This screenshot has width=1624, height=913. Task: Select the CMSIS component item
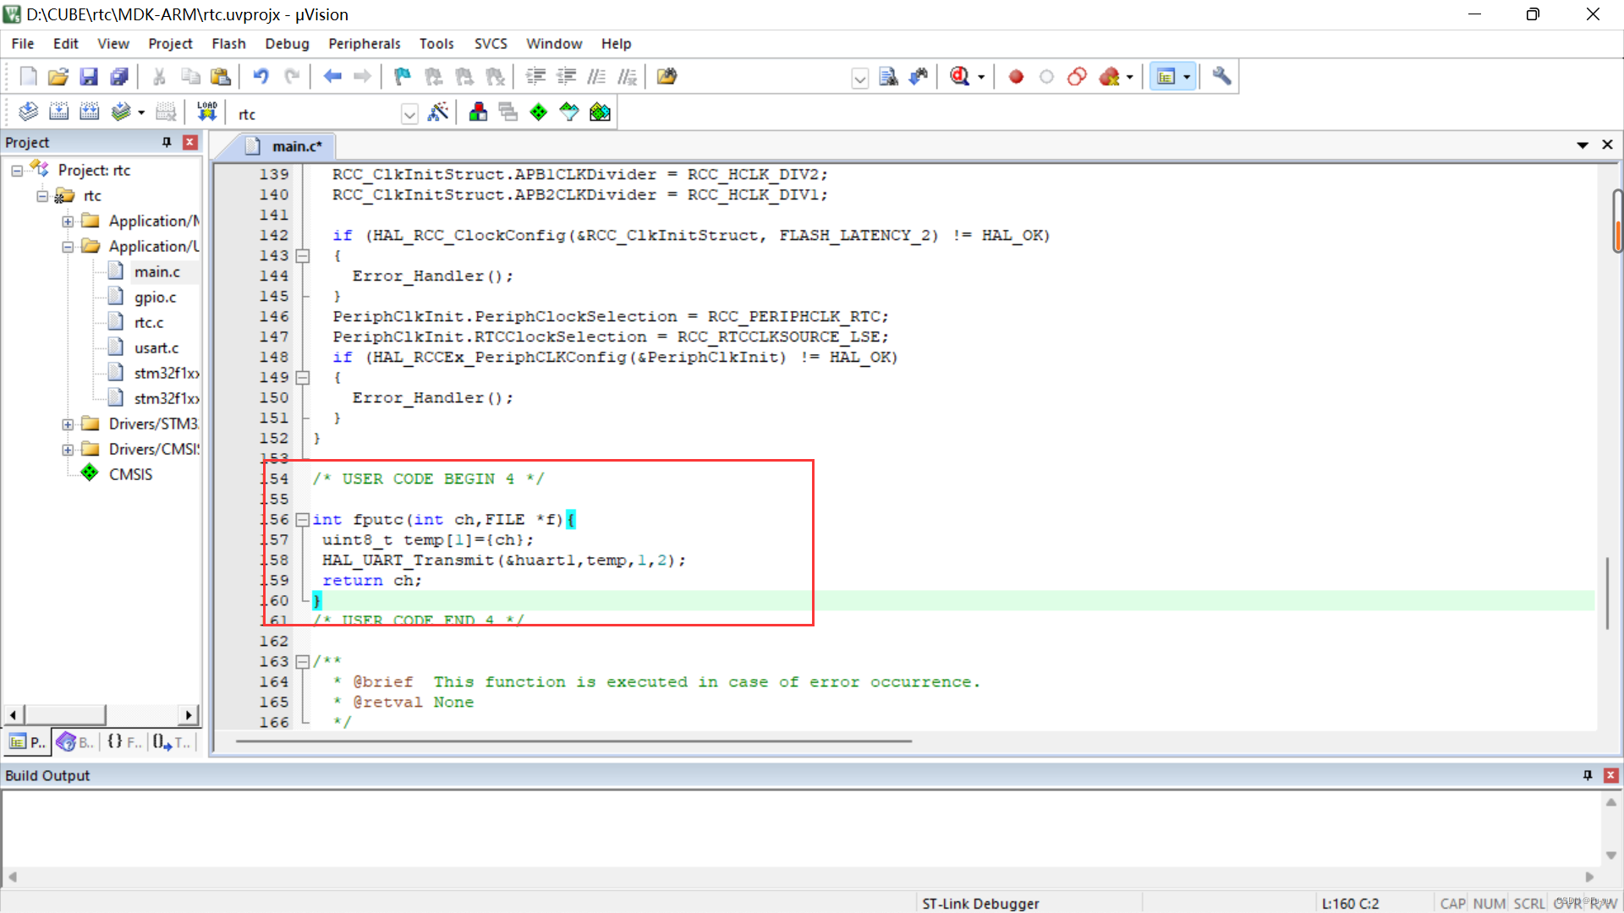point(130,474)
